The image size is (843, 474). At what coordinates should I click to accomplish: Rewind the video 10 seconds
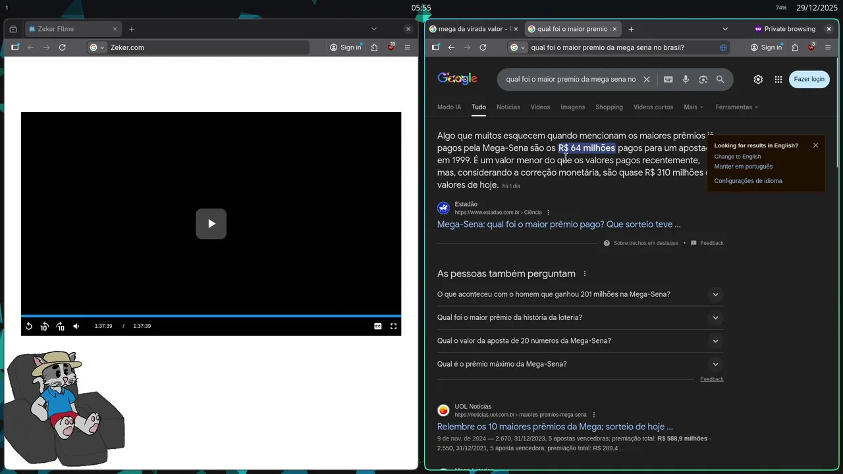pos(45,326)
